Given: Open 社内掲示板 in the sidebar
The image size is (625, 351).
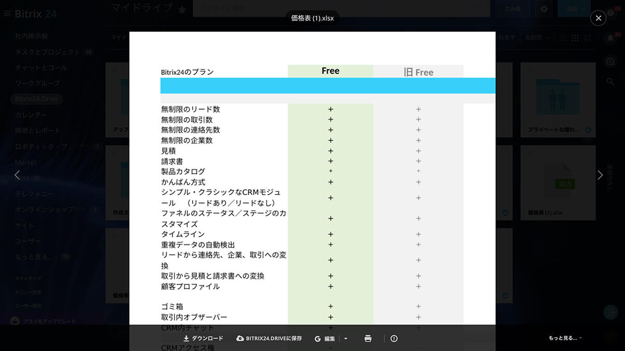Looking at the screenshot, I should coord(31,36).
